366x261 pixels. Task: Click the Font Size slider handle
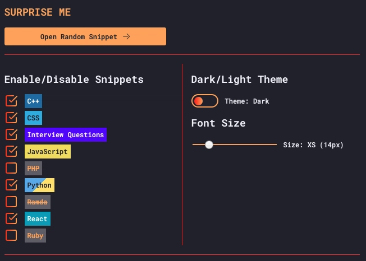click(209, 145)
